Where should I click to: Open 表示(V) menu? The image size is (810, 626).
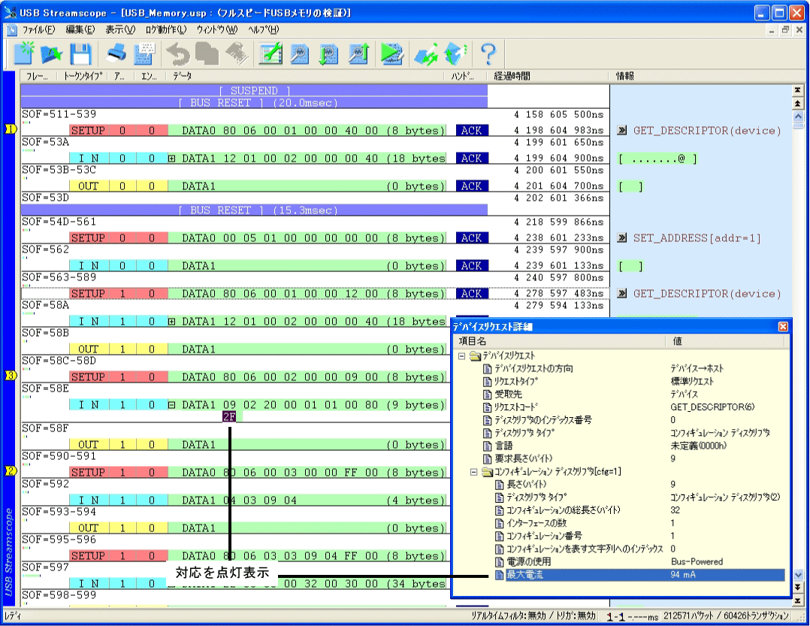tap(120, 30)
